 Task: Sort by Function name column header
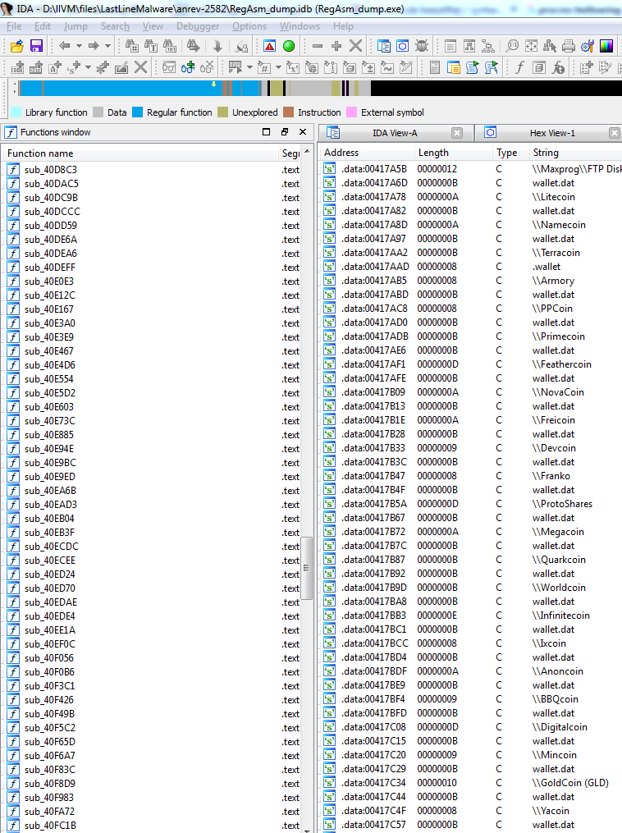[140, 153]
